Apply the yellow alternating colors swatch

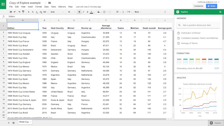[x=198, y=61]
